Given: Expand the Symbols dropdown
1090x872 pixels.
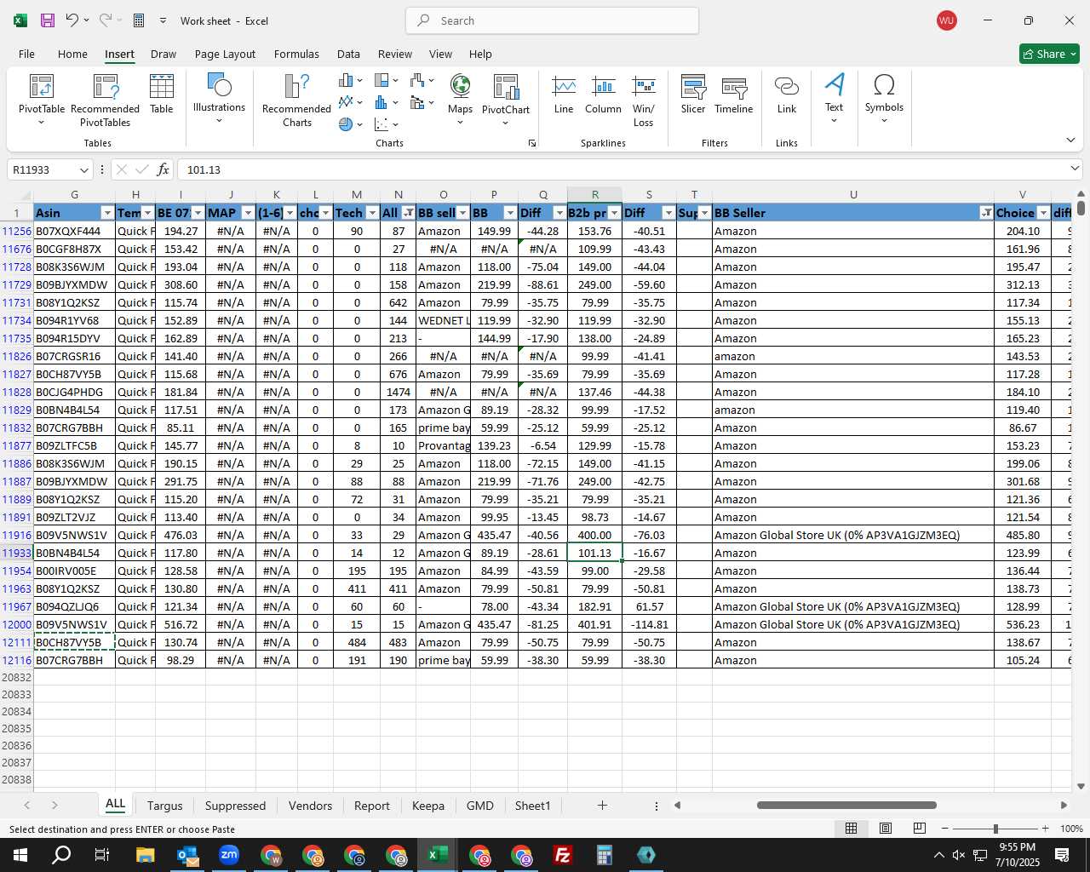Looking at the screenshot, I should (884, 100).
